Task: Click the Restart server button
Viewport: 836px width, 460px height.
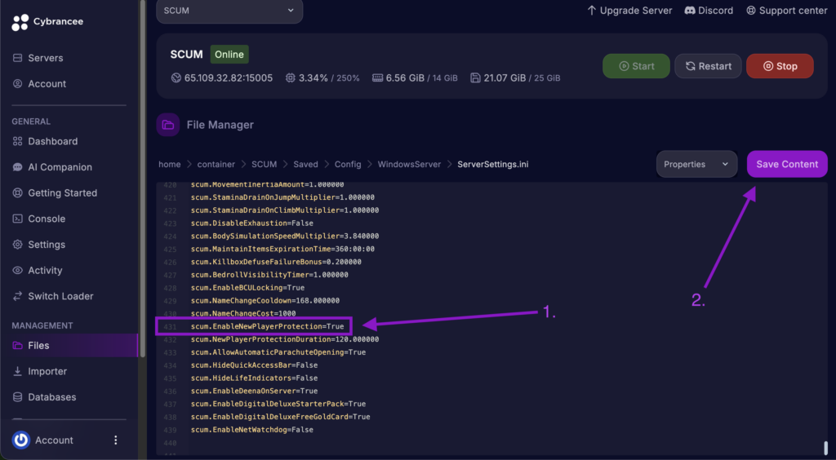Action: [x=708, y=66]
